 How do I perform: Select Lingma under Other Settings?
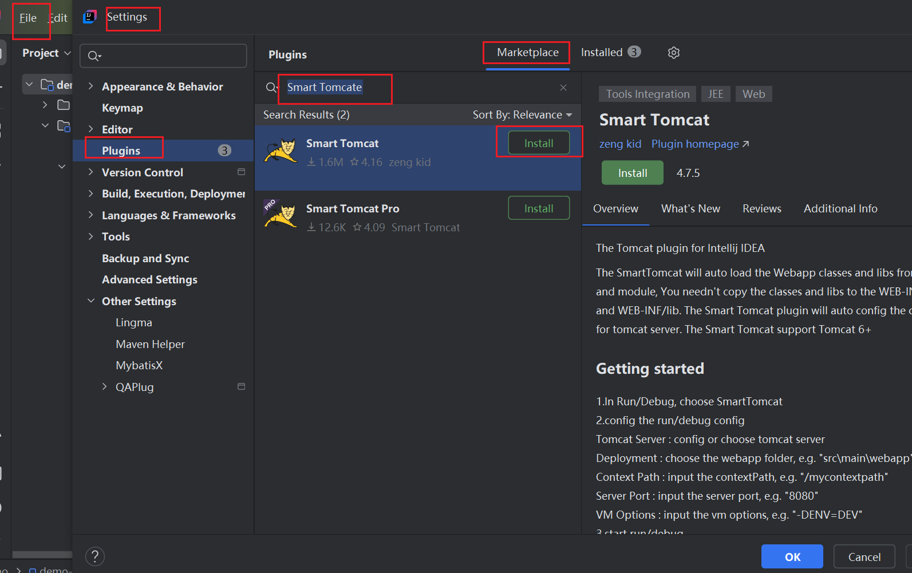(x=133, y=322)
